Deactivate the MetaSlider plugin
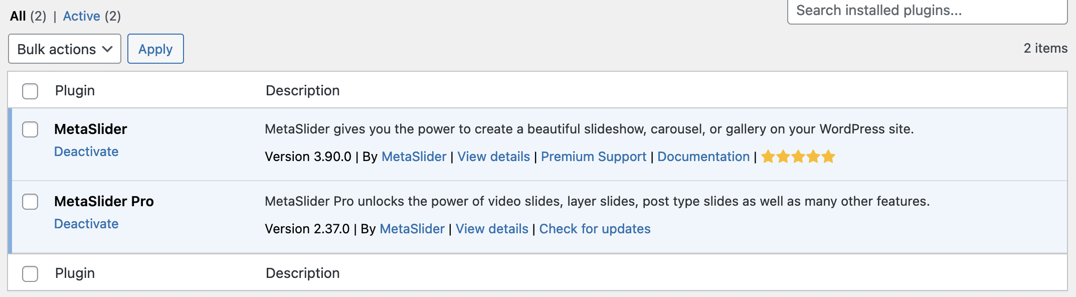 [86, 152]
